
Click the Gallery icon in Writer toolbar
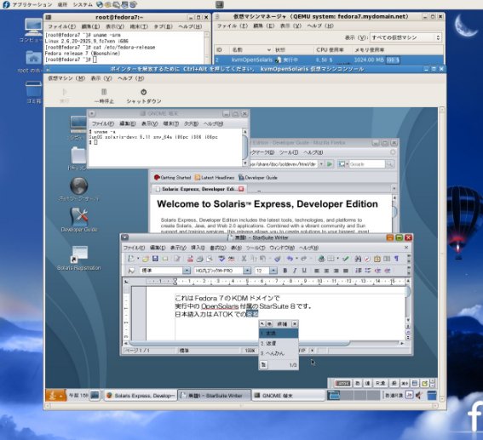pos(377,259)
